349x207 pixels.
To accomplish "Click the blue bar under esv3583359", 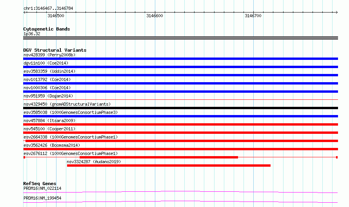I will 180,75.
